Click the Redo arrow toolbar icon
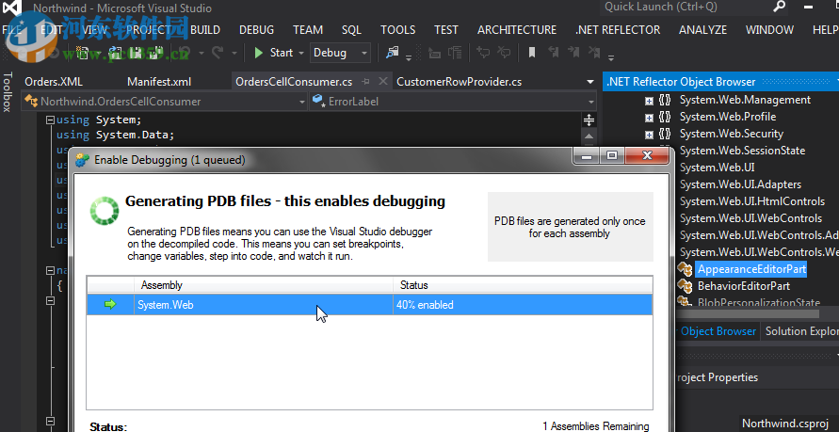 [218, 53]
